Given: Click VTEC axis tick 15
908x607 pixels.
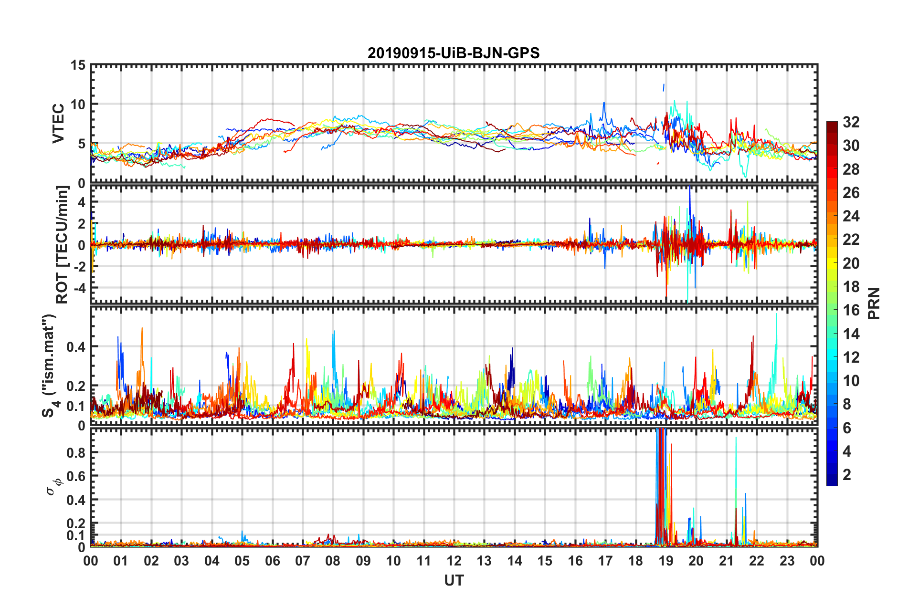Looking at the screenshot, I should [78, 65].
